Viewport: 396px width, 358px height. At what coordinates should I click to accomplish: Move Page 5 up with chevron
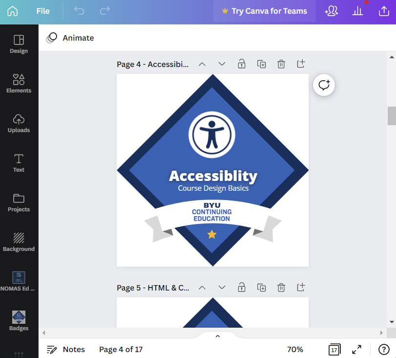[x=202, y=287]
